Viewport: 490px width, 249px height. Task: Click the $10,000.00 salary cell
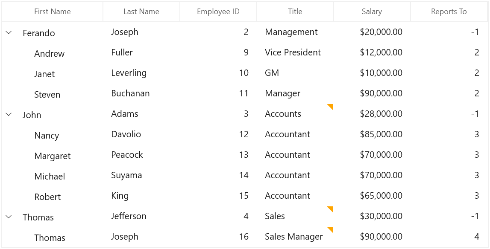point(372,73)
